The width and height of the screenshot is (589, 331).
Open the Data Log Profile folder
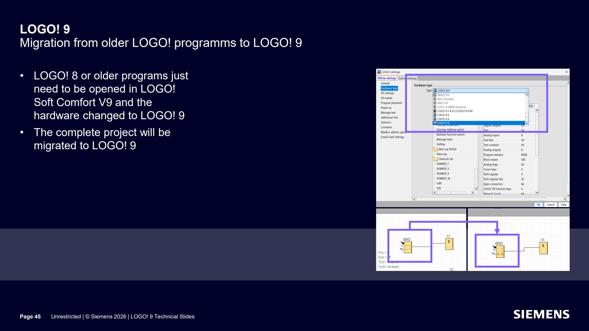point(445,149)
